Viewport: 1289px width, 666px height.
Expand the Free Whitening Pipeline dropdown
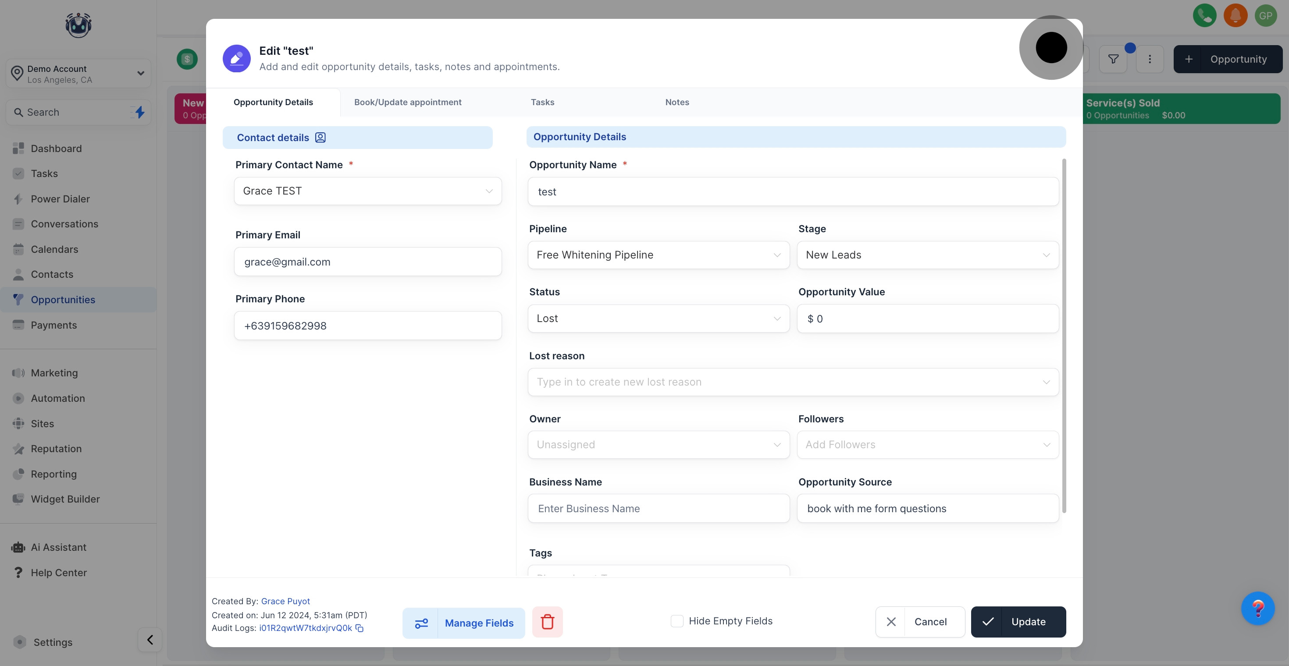pos(658,255)
